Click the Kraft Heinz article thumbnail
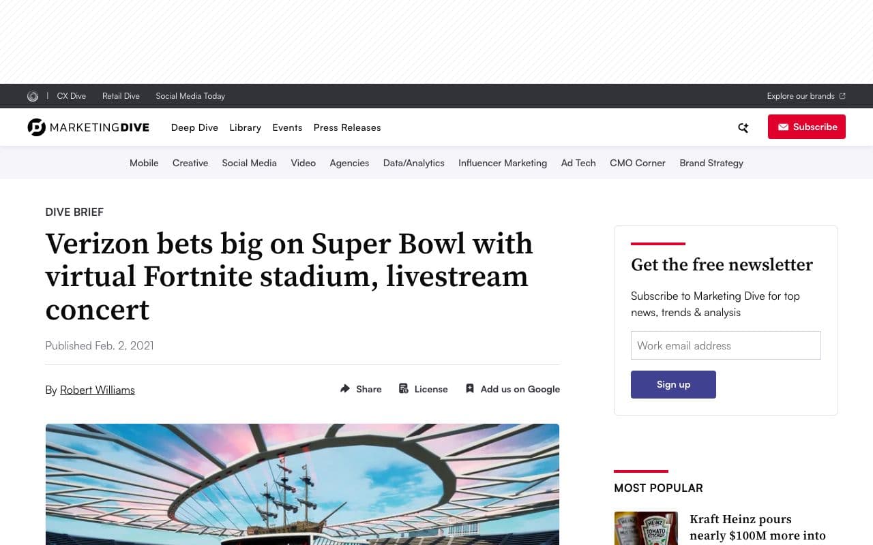 [x=646, y=528]
